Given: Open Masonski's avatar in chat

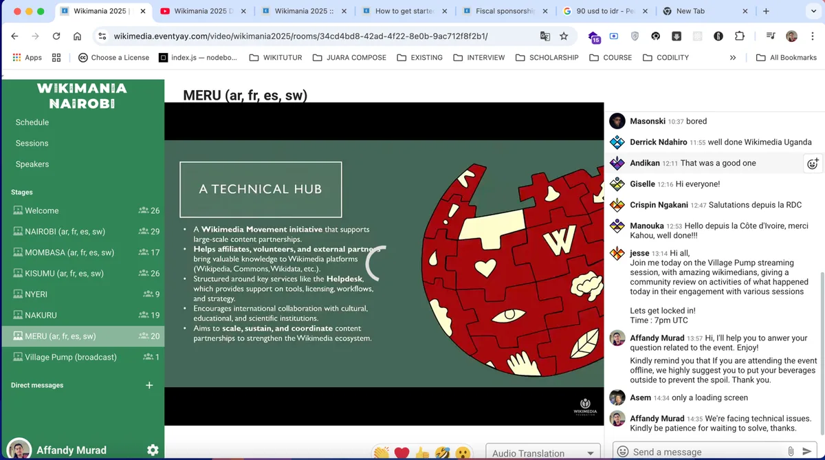Looking at the screenshot, I should tap(617, 121).
